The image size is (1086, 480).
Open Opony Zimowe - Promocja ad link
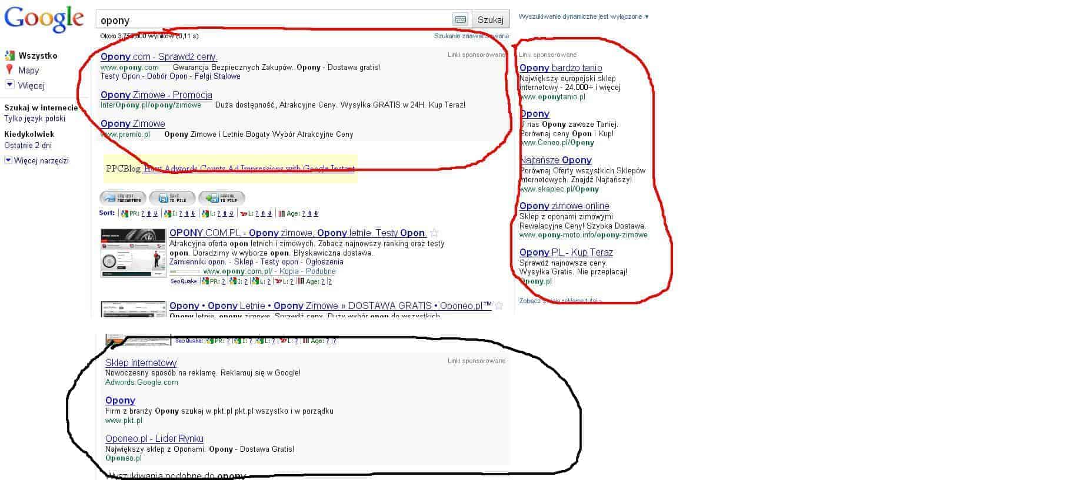(x=156, y=95)
